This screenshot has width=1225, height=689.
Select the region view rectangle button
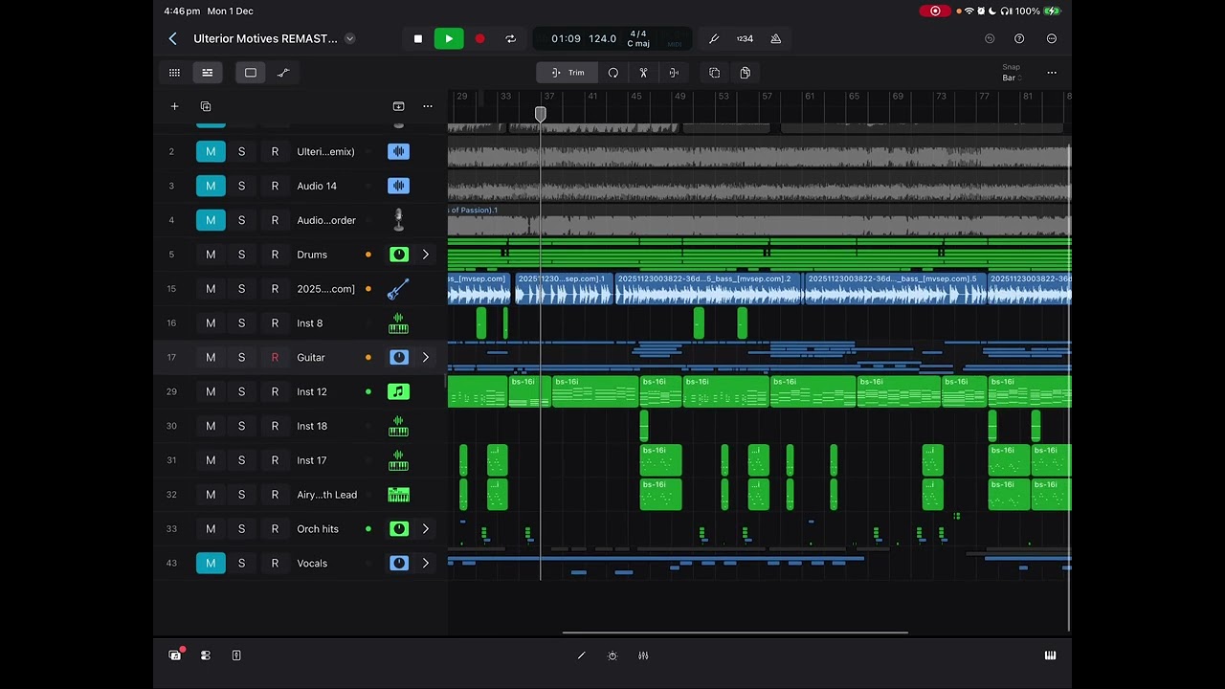coord(251,73)
